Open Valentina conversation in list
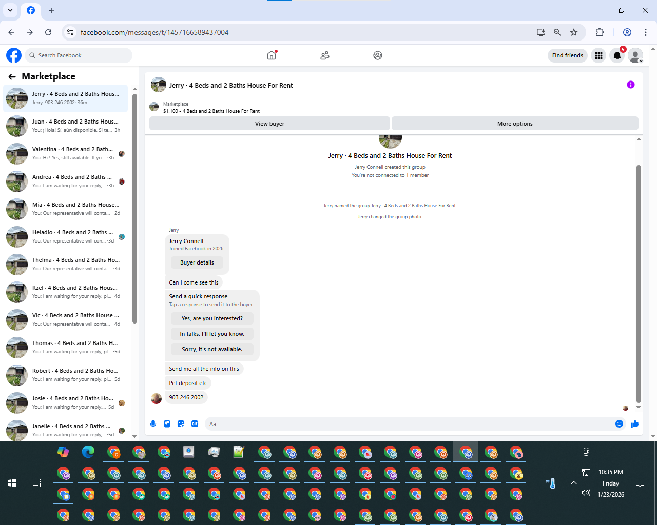657x525 pixels. click(66, 153)
